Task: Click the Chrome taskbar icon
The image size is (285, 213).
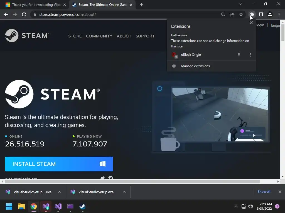Action: click(x=34, y=206)
